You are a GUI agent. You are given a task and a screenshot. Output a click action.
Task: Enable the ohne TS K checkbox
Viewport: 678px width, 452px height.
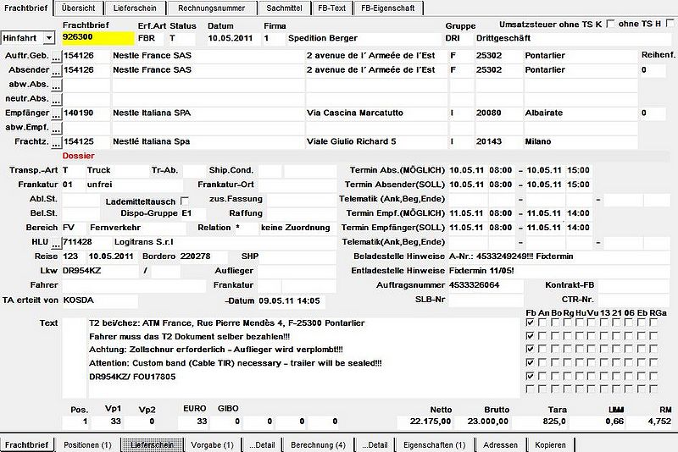pyautogui.click(x=610, y=24)
